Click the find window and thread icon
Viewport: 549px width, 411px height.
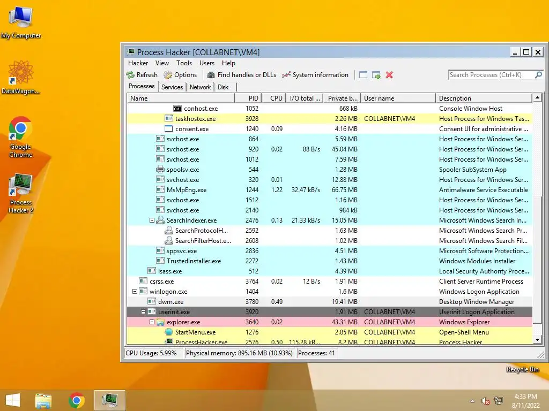(376, 75)
